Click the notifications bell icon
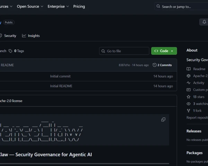Image resolution: width=208 pixels, height=166 pixels. point(204,22)
